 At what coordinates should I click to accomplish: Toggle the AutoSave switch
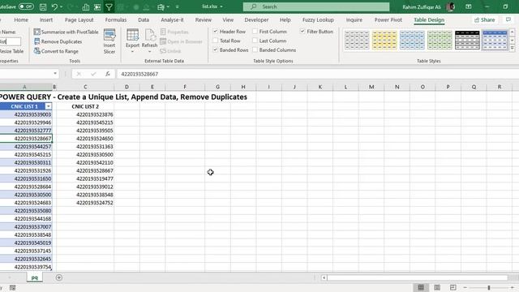26,6
